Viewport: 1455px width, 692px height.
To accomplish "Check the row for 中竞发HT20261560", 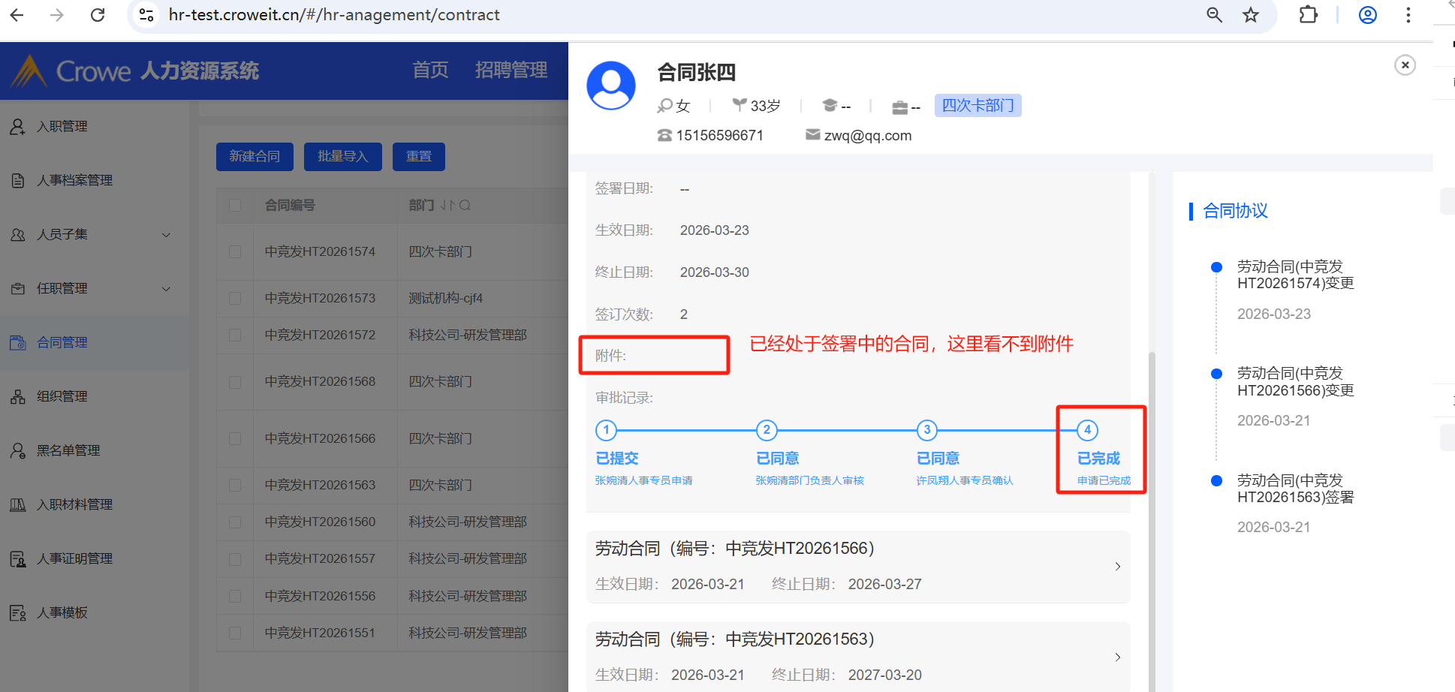I will 235,522.
